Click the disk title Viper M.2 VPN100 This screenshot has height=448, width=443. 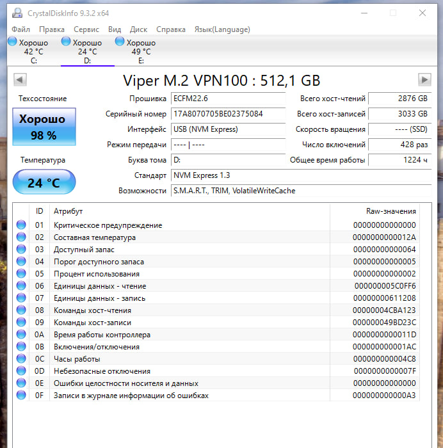tap(221, 81)
